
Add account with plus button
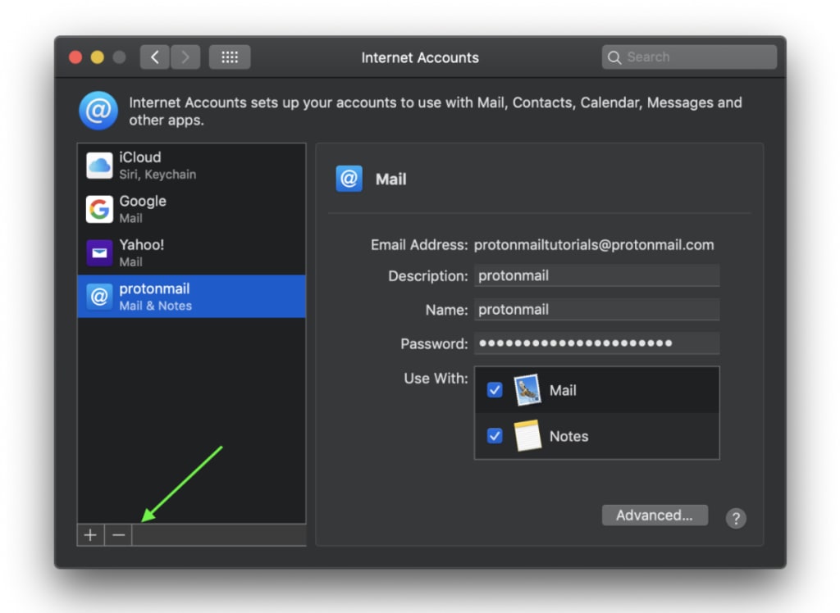[x=90, y=535]
